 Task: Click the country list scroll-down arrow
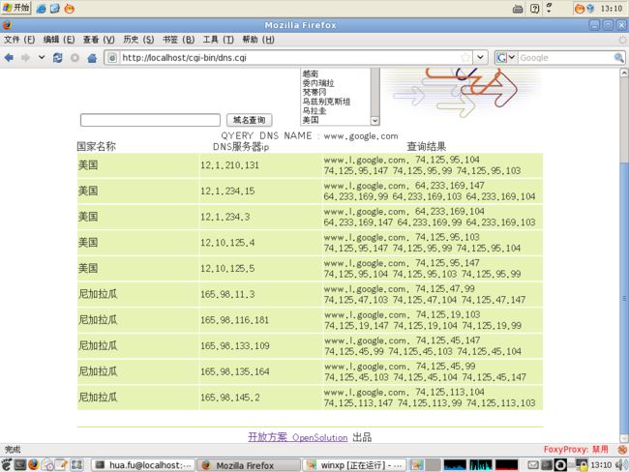pos(374,121)
